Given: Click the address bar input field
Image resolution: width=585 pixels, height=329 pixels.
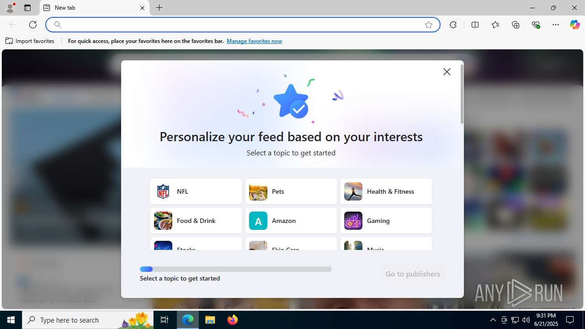Looking at the screenshot, I should [x=242, y=25].
